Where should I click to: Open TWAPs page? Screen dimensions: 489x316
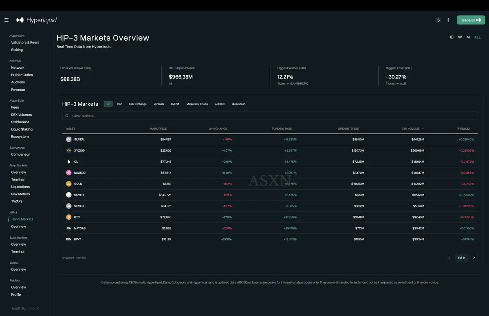(17, 201)
